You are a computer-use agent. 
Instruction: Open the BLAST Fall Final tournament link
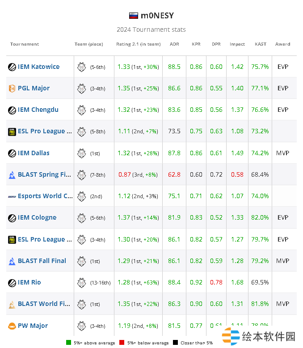click(x=42, y=261)
